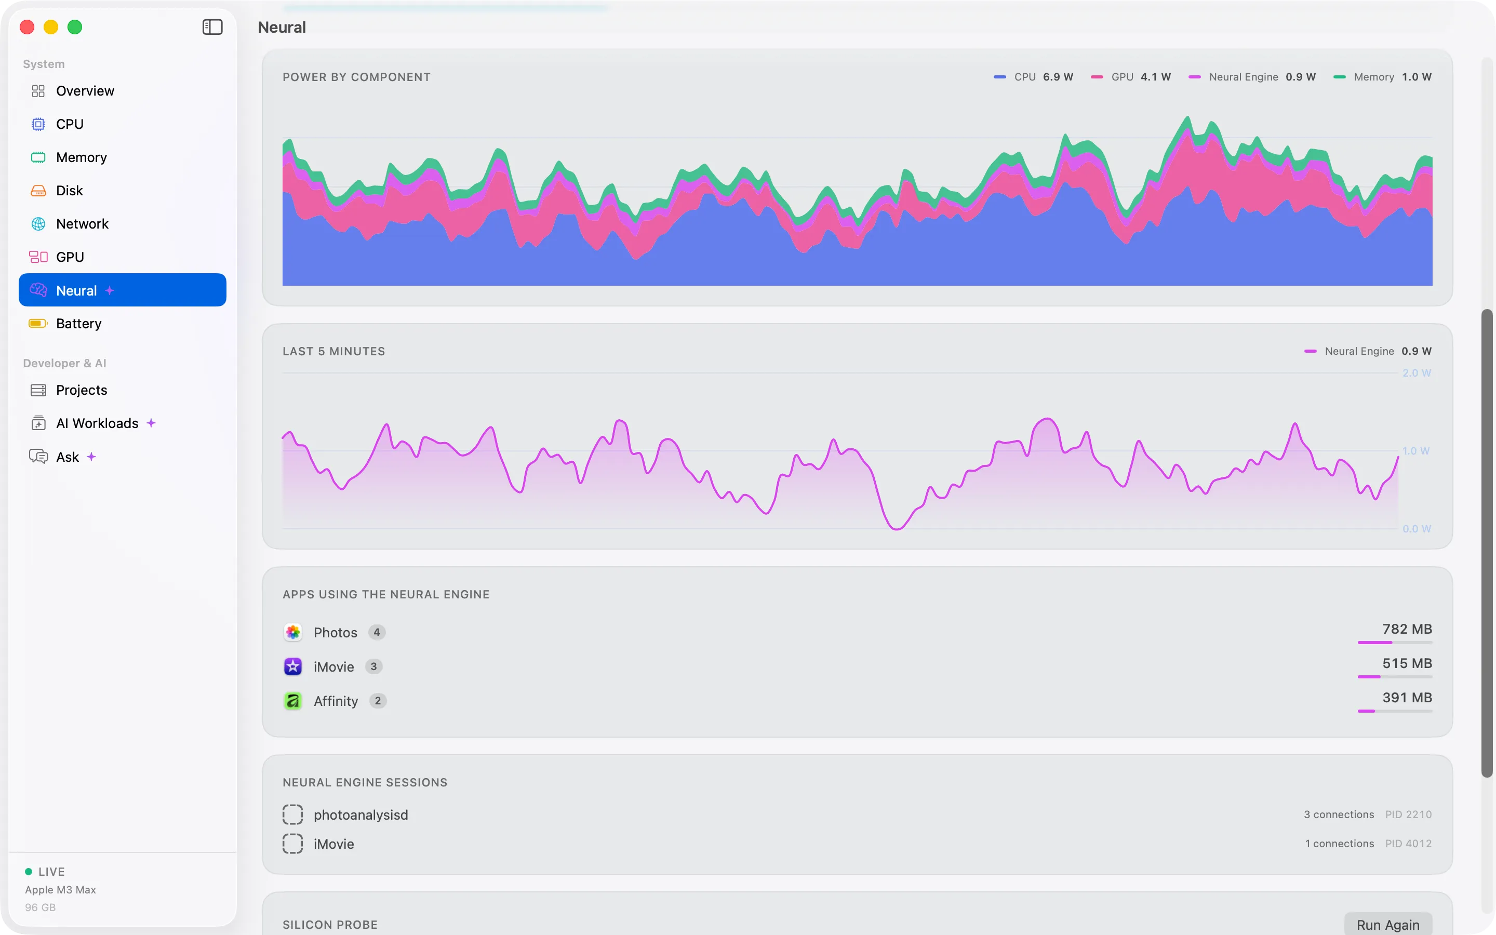Viewport: 1496px width, 935px height.
Task: Click the 96 GB memory label
Action: coord(40,907)
